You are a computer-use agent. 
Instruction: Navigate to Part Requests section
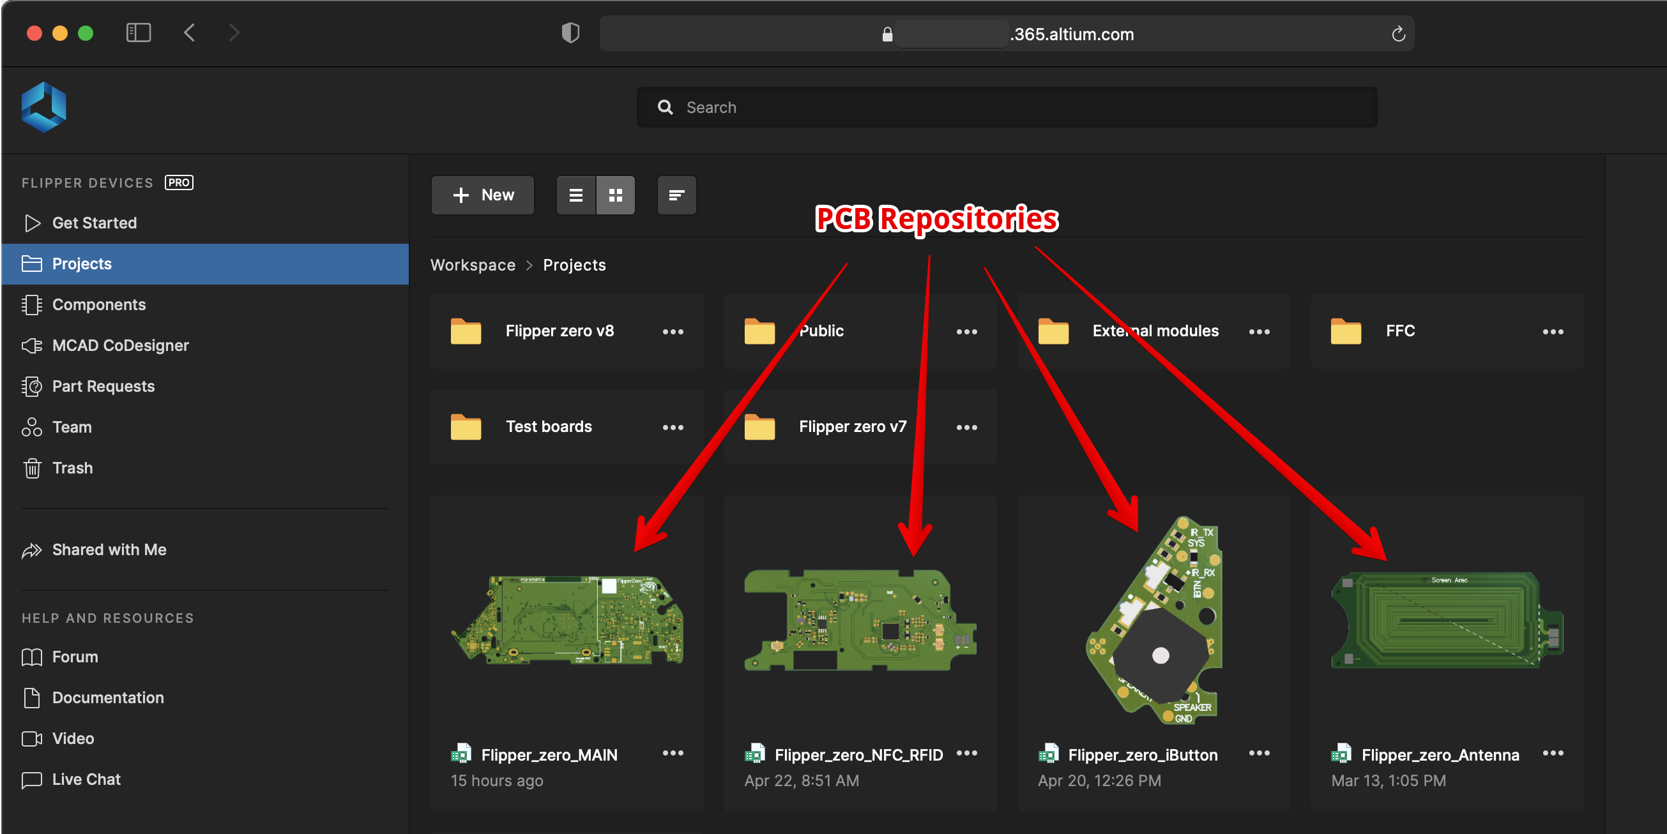[x=103, y=385]
